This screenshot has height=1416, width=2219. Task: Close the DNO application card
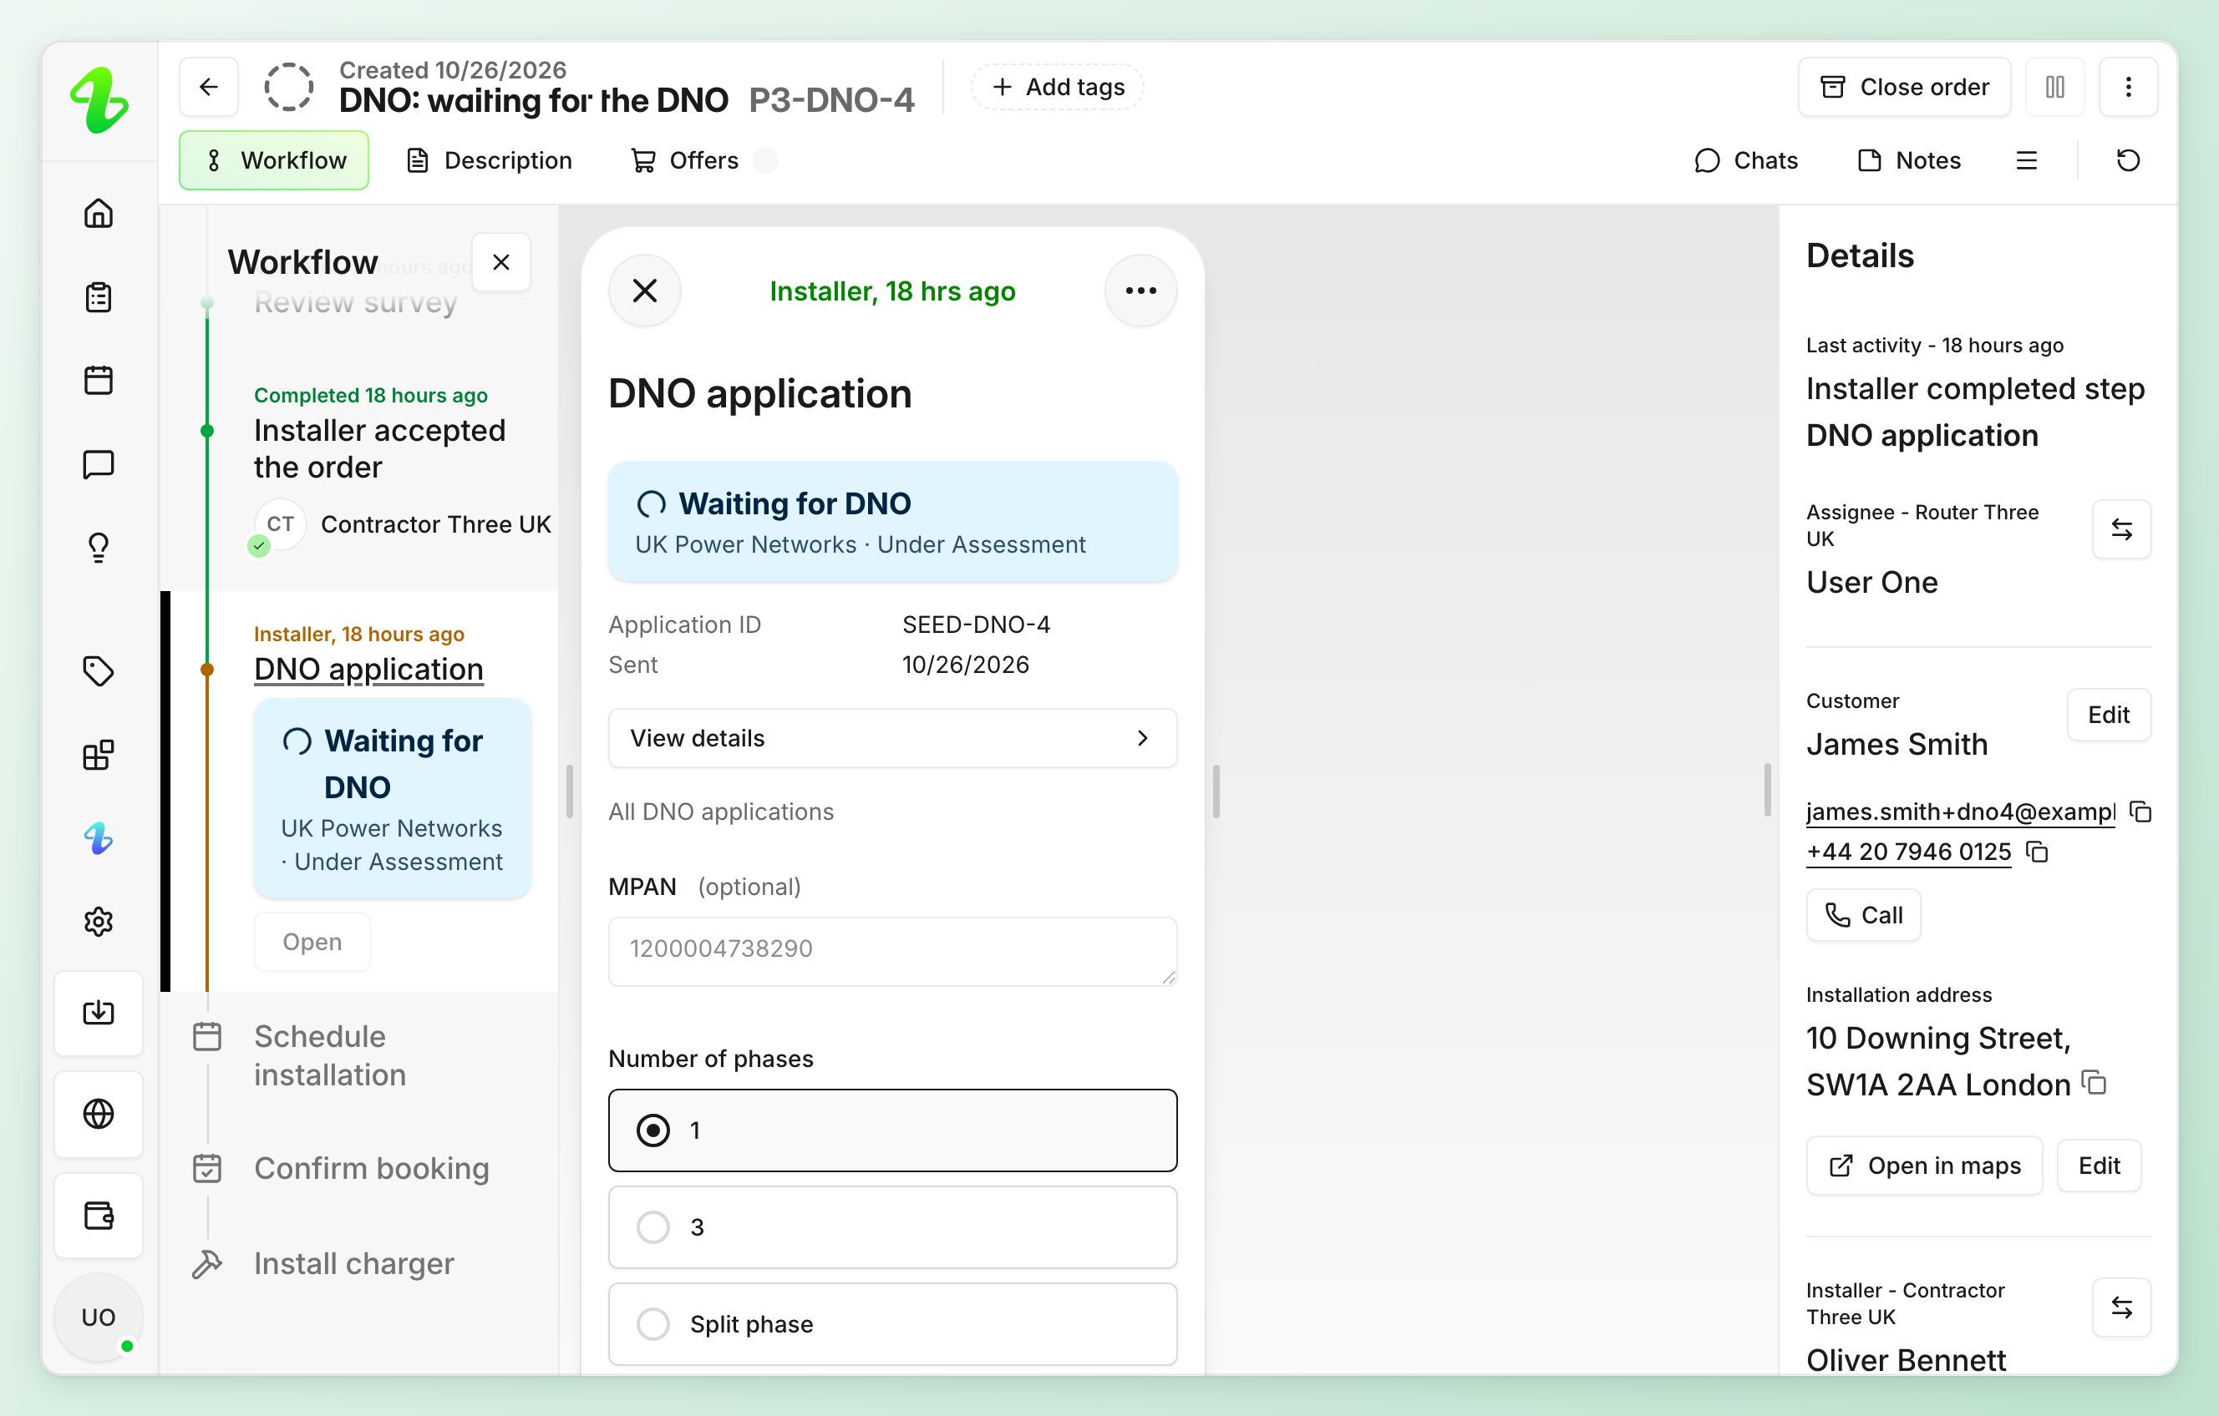pos(645,291)
